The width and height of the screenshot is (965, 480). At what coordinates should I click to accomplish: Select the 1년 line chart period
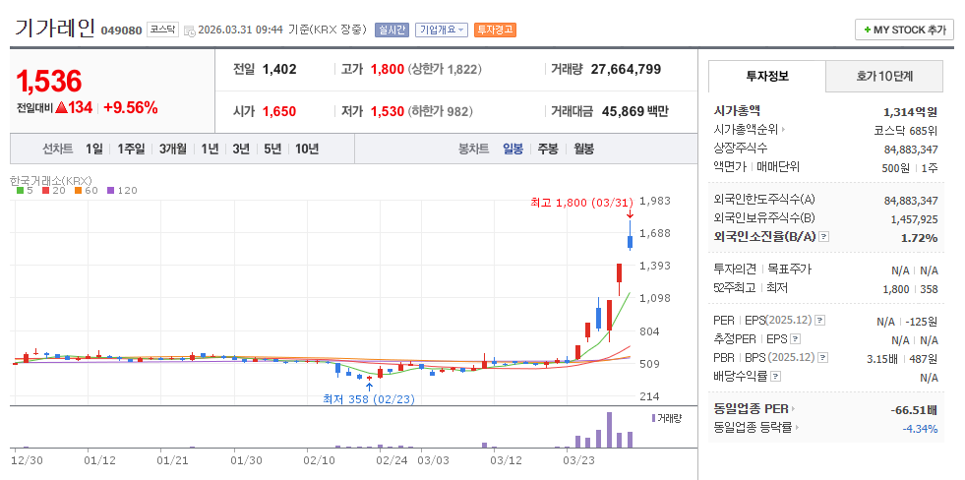(210, 149)
